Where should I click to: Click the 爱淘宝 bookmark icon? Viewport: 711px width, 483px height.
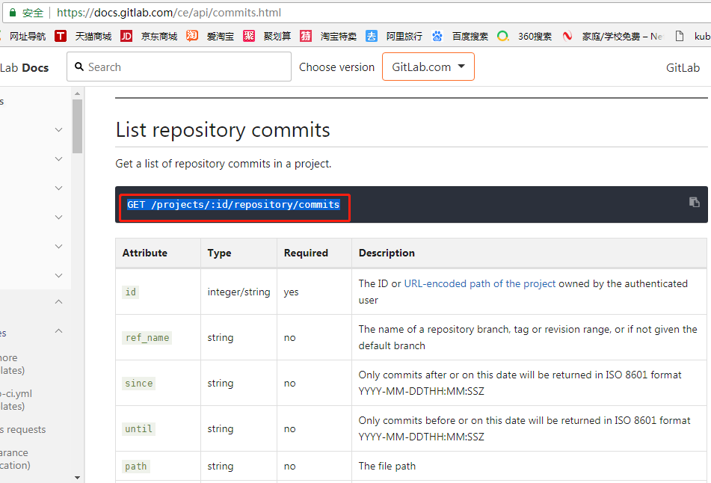pos(192,35)
